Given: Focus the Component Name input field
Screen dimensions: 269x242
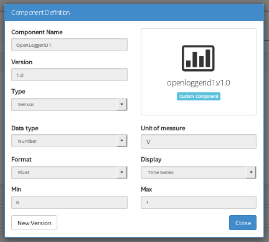Looking at the screenshot, I should pyautogui.click(x=69, y=45).
